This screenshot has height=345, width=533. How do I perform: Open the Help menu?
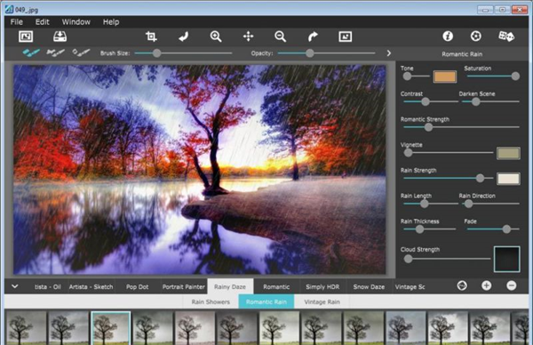point(111,22)
